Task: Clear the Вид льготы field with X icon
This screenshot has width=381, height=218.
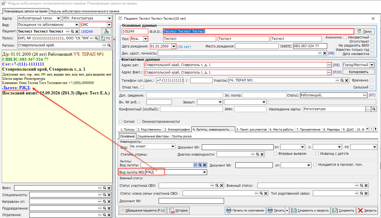Action: [205, 165]
